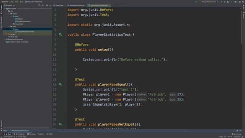The width and height of the screenshot is (245, 138).
Task: Collapse the YouTube project root node
Action: 4,8
